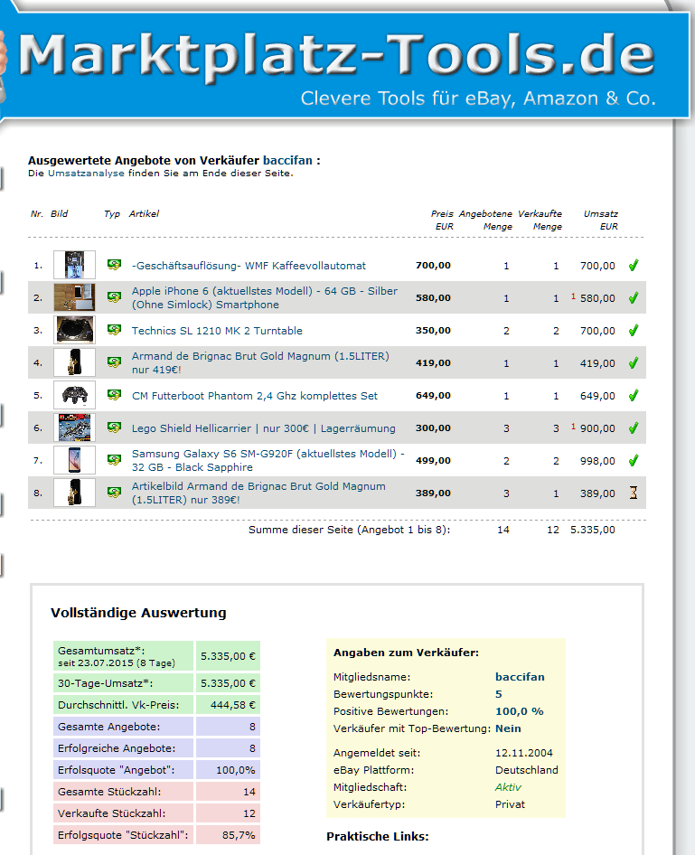Click green checkmark in Samsung Galaxy S6 row
This screenshot has width=695, height=855.
pyautogui.click(x=634, y=460)
